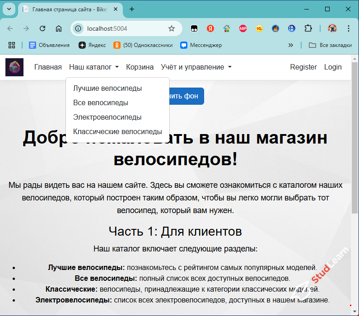Expand the Учёт и управление dropdown
359x316 pixels.
tap(196, 67)
